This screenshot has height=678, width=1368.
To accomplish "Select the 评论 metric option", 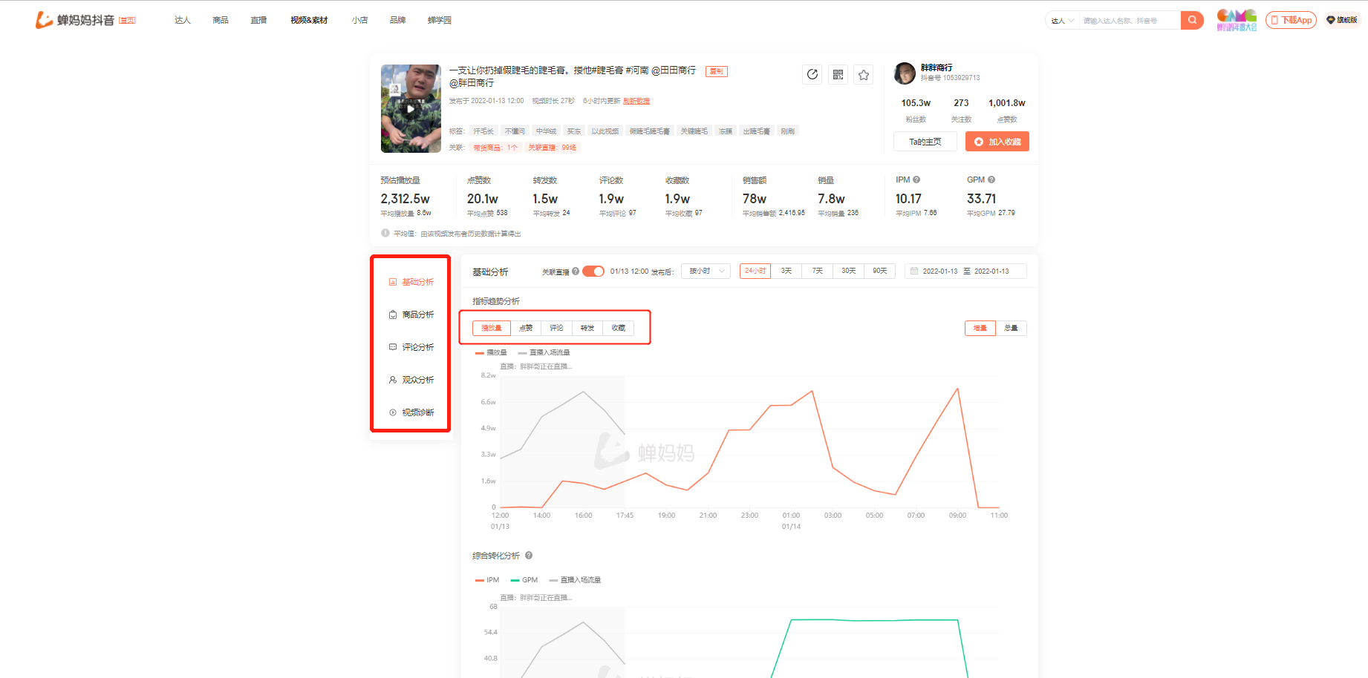I will [x=556, y=328].
